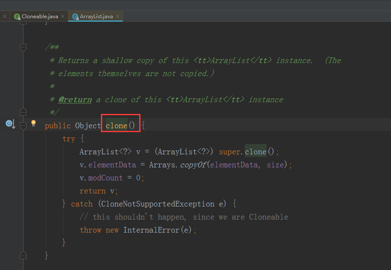Click the size argument
The width and height of the screenshot is (391, 270).
click(x=275, y=165)
